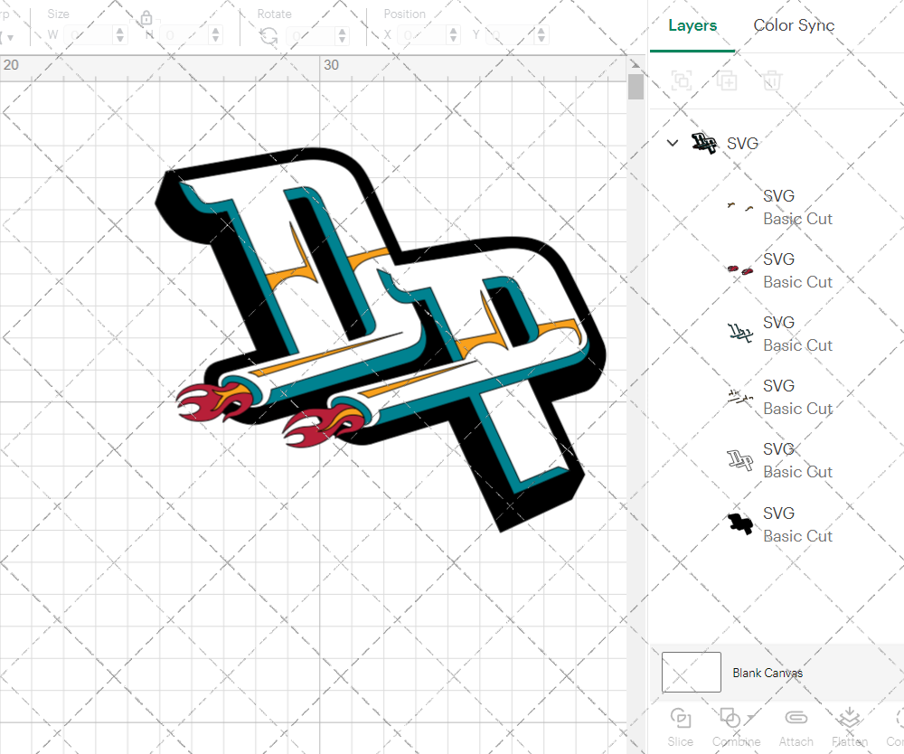Click the Height stepper arrows

(216, 35)
